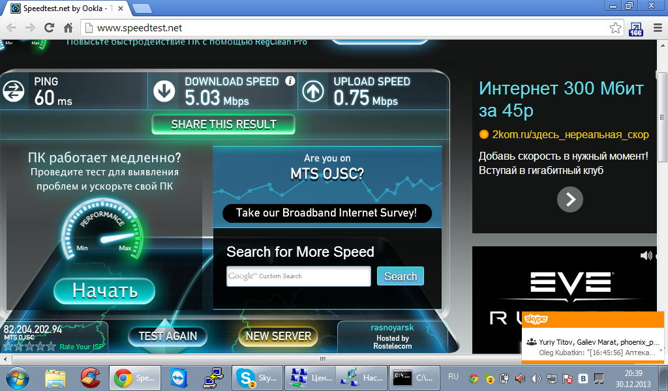668x391 pixels.
Task: Click the round arrow button in 2kom ad
Action: click(570, 199)
